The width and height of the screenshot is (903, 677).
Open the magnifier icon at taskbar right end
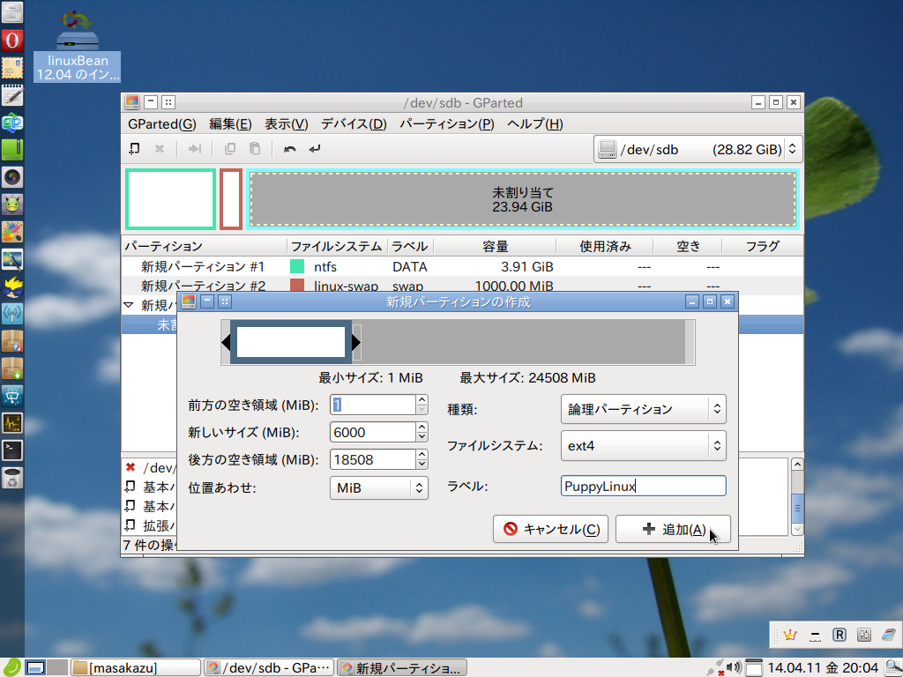(x=893, y=668)
